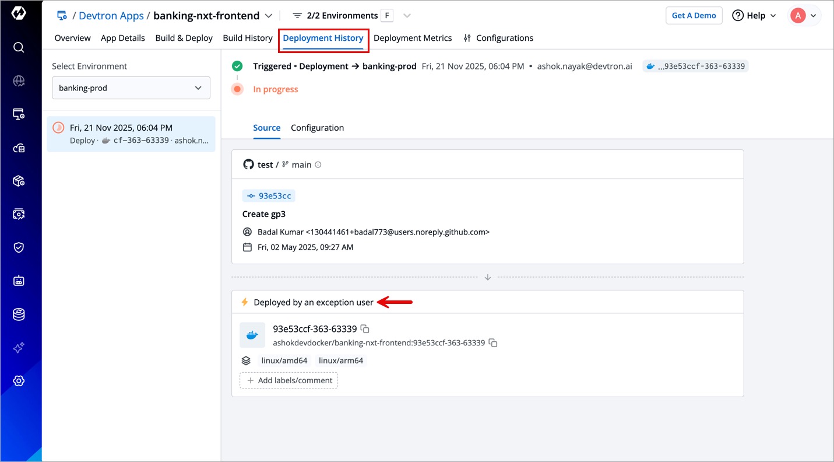The width and height of the screenshot is (834, 462).
Task: Click the Get A Demo button
Action: tap(694, 16)
